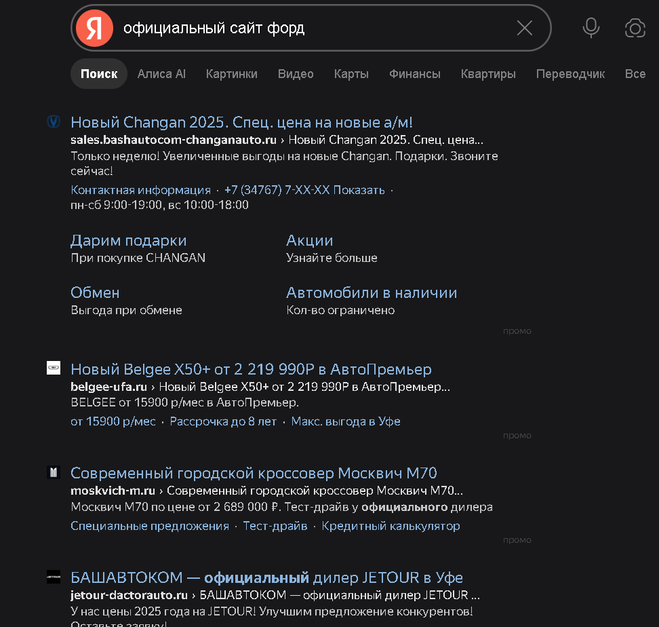
Task: Open the Автомобили в наличии sitelink
Action: click(372, 292)
